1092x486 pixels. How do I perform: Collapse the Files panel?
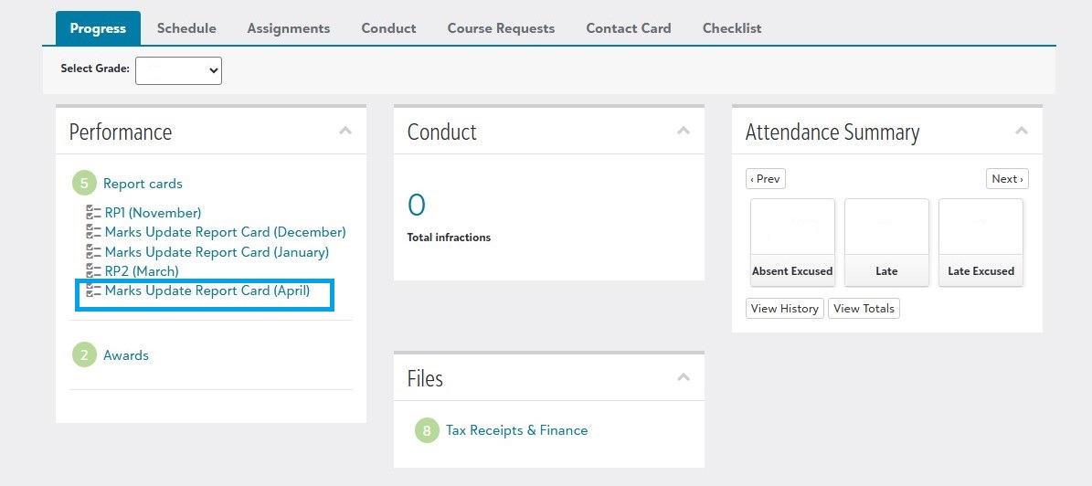[684, 377]
